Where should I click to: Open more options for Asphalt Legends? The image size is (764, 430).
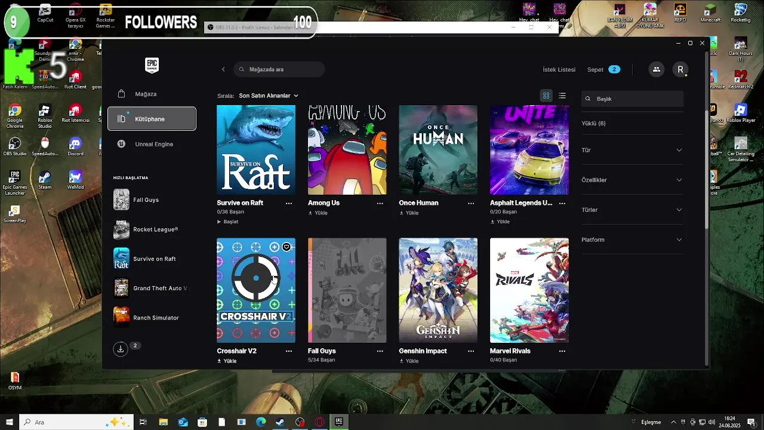click(562, 203)
